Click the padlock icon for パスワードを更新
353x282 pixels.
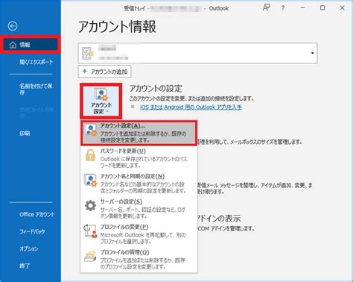90,155
